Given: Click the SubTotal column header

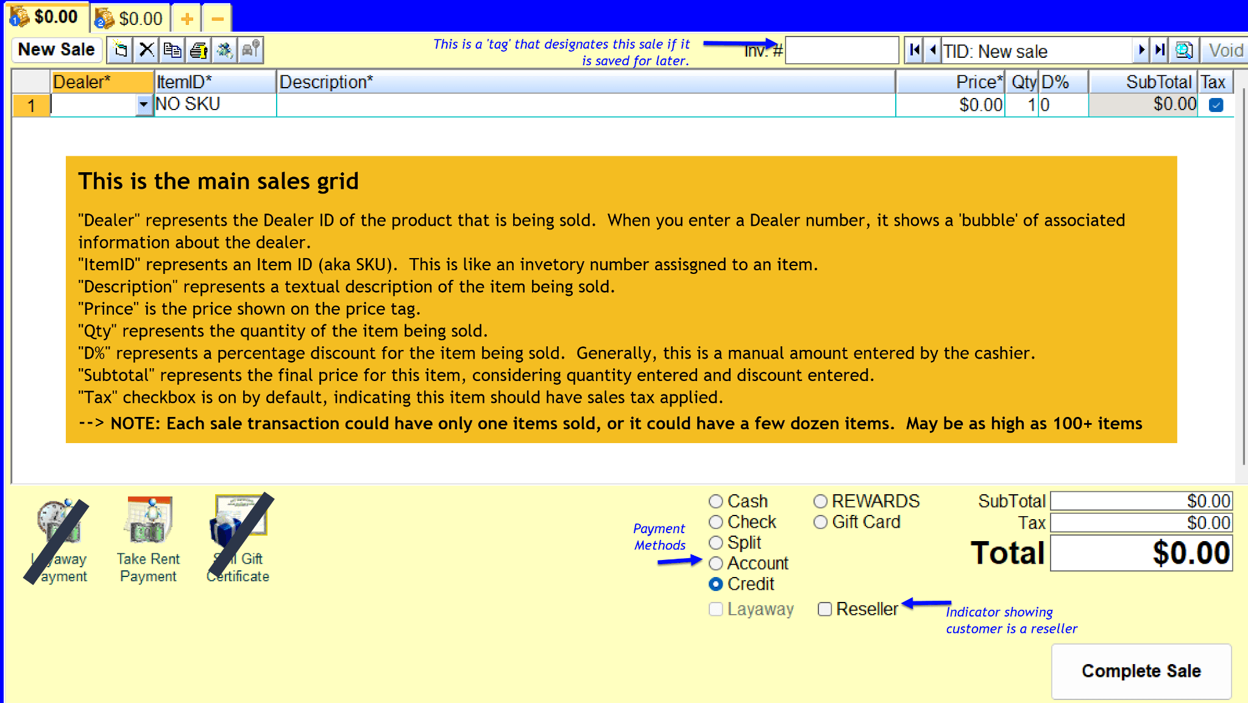Looking at the screenshot, I should 1143,82.
